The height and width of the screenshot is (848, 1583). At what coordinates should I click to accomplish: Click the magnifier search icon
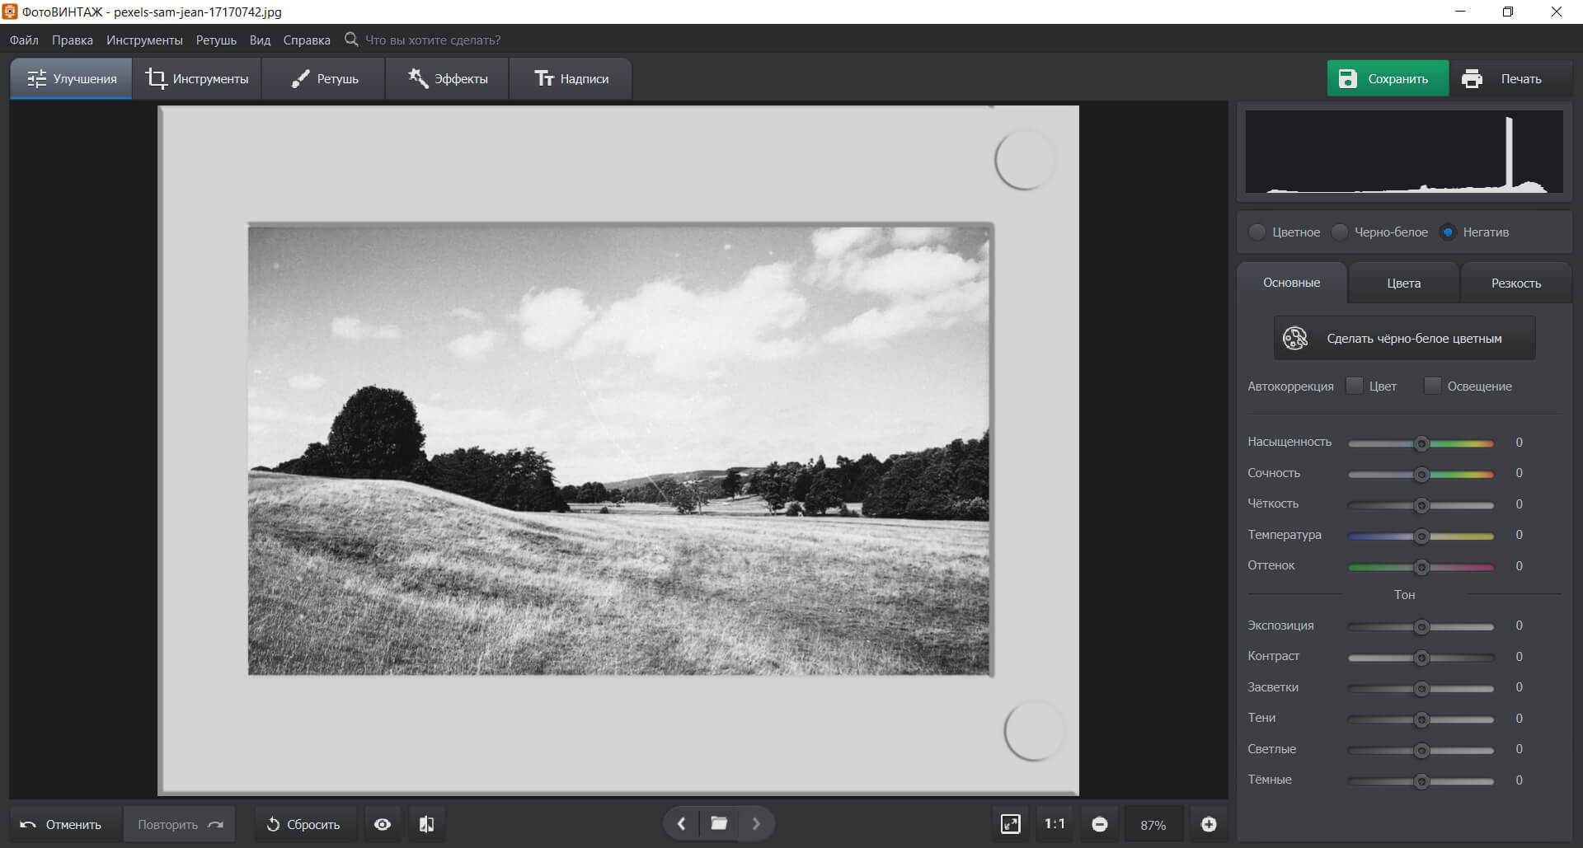click(x=351, y=40)
